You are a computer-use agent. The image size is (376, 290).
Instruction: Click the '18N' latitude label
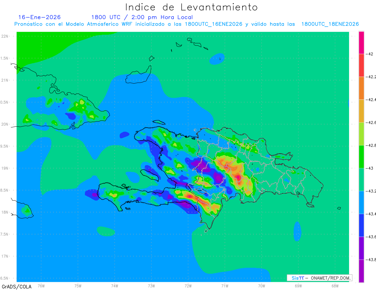click(5, 212)
